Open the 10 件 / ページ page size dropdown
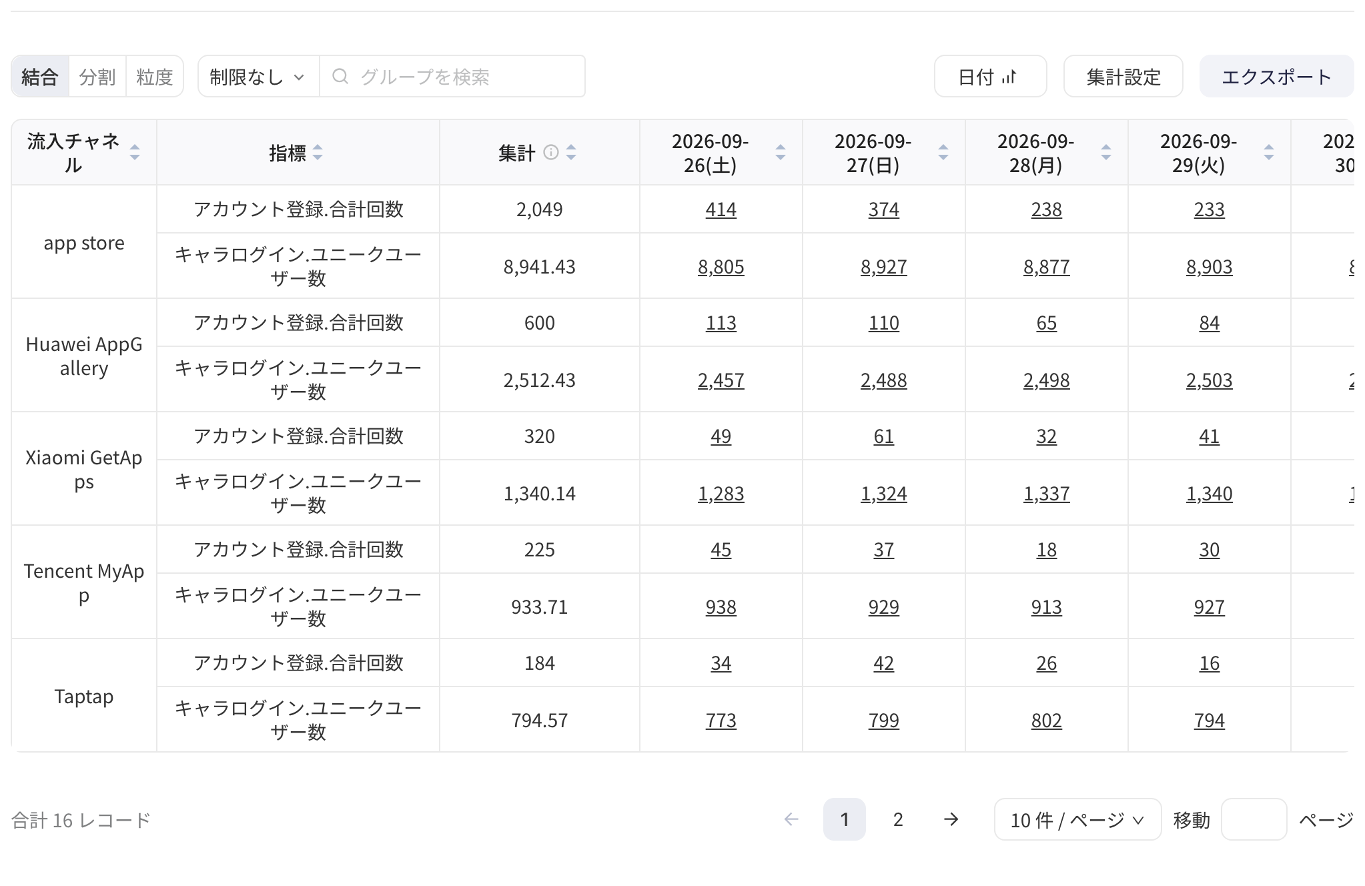The height and width of the screenshot is (886, 1365). (1077, 819)
